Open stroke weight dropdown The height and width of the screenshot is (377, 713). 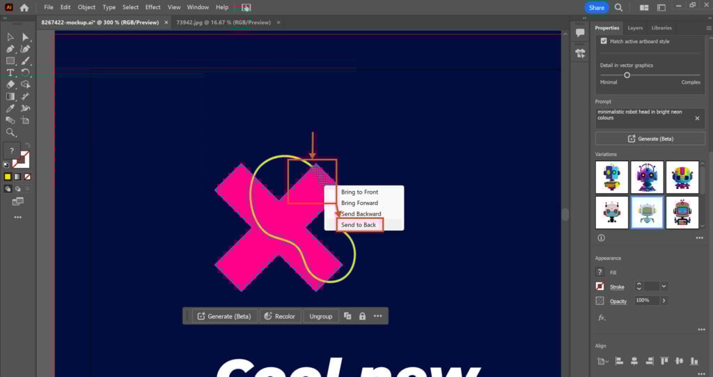[x=664, y=286]
